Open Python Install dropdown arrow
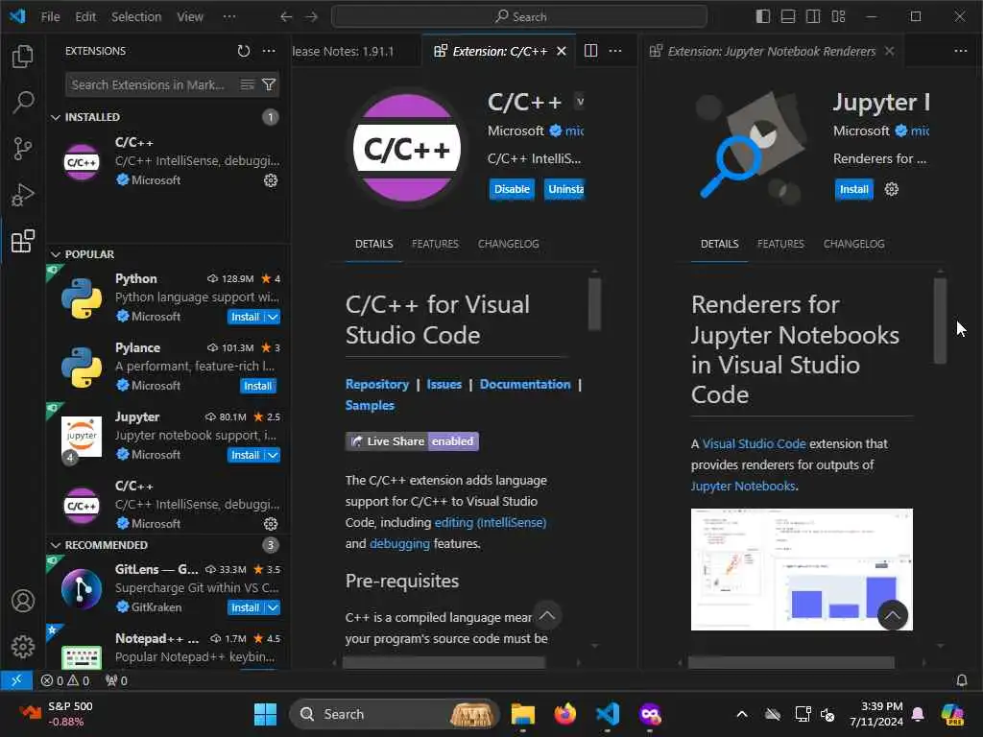The height and width of the screenshot is (737, 983). (273, 317)
